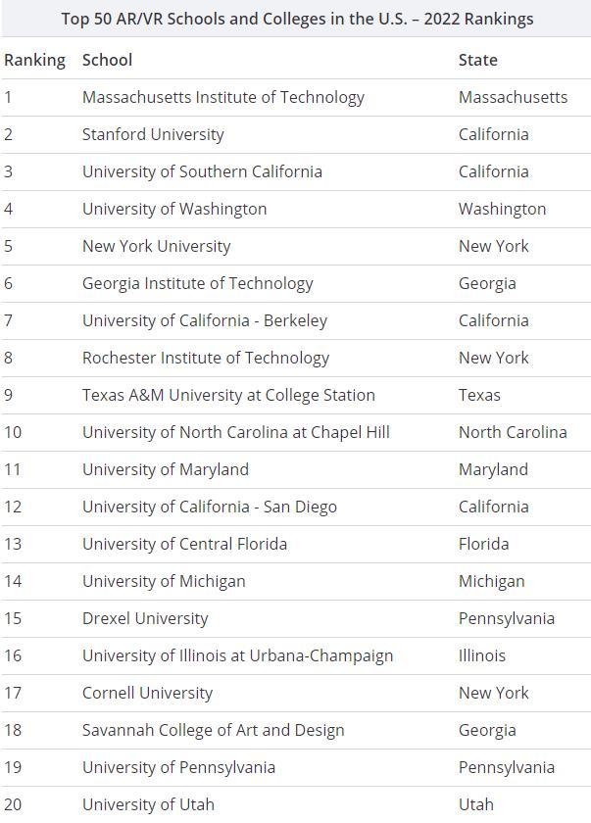The width and height of the screenshot is (591, 823).
Task: Click University of Central Florida
Action: (x=184, y=544)
